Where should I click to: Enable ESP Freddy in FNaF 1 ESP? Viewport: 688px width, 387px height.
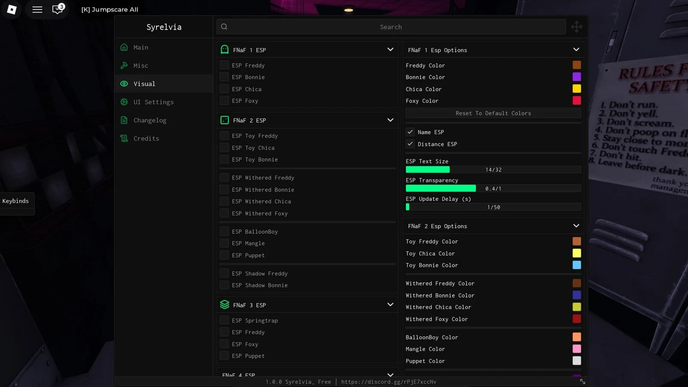point(224,65)
